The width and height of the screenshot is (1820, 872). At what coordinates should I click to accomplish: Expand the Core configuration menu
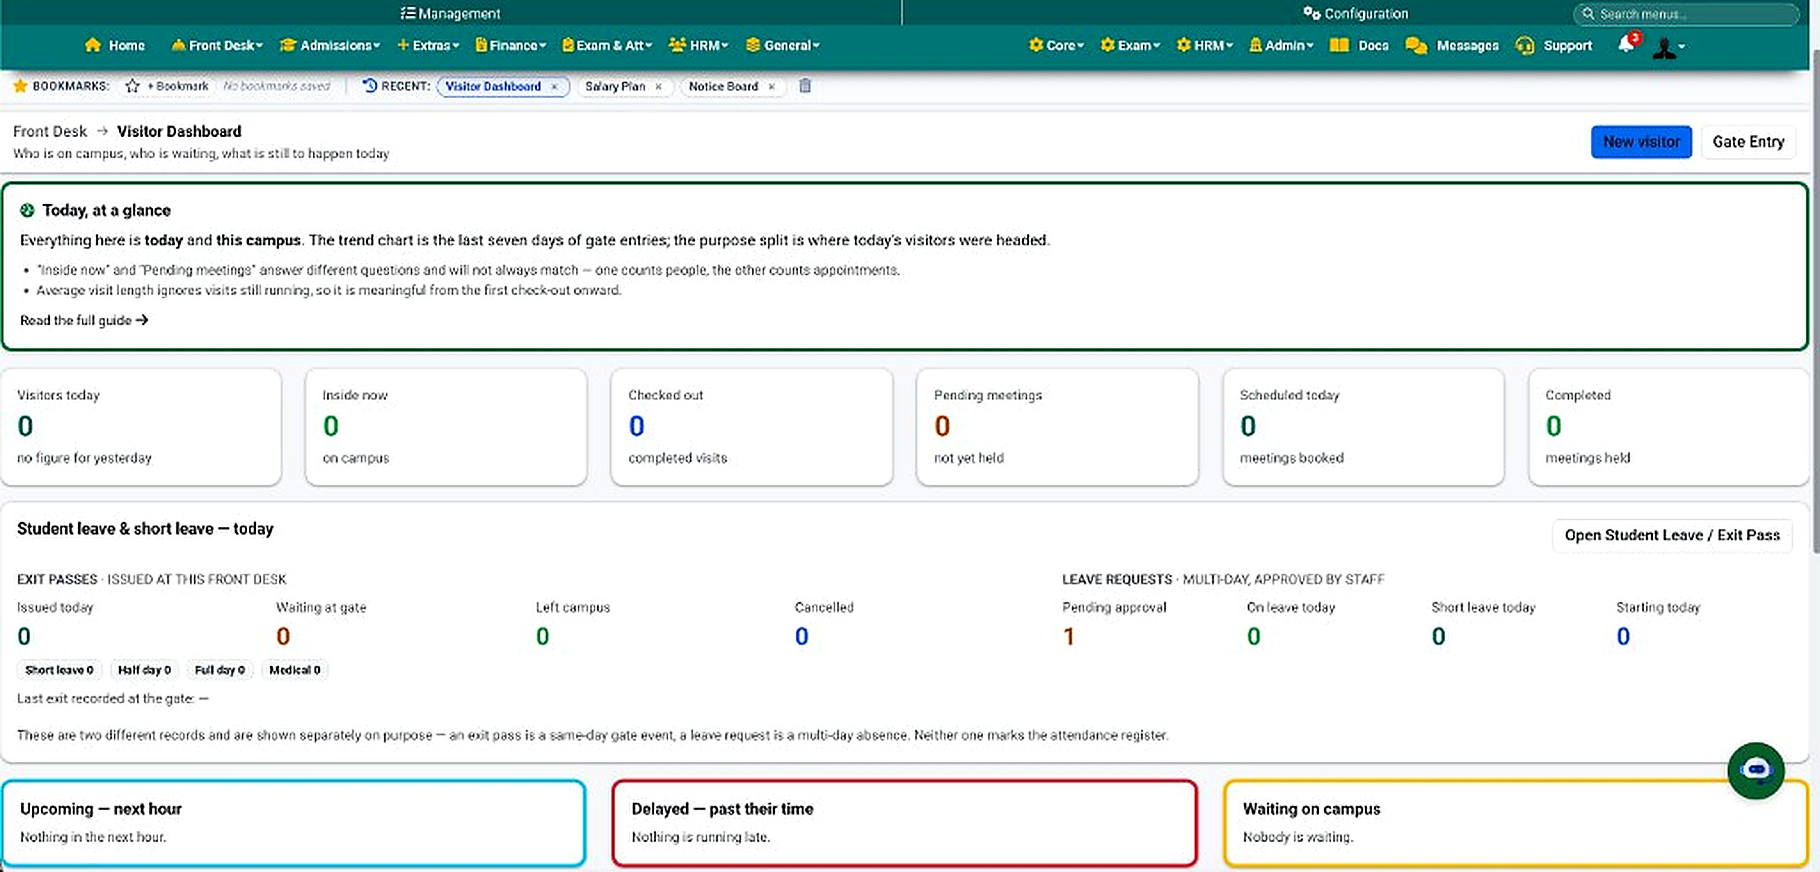tap(1056, 45)
